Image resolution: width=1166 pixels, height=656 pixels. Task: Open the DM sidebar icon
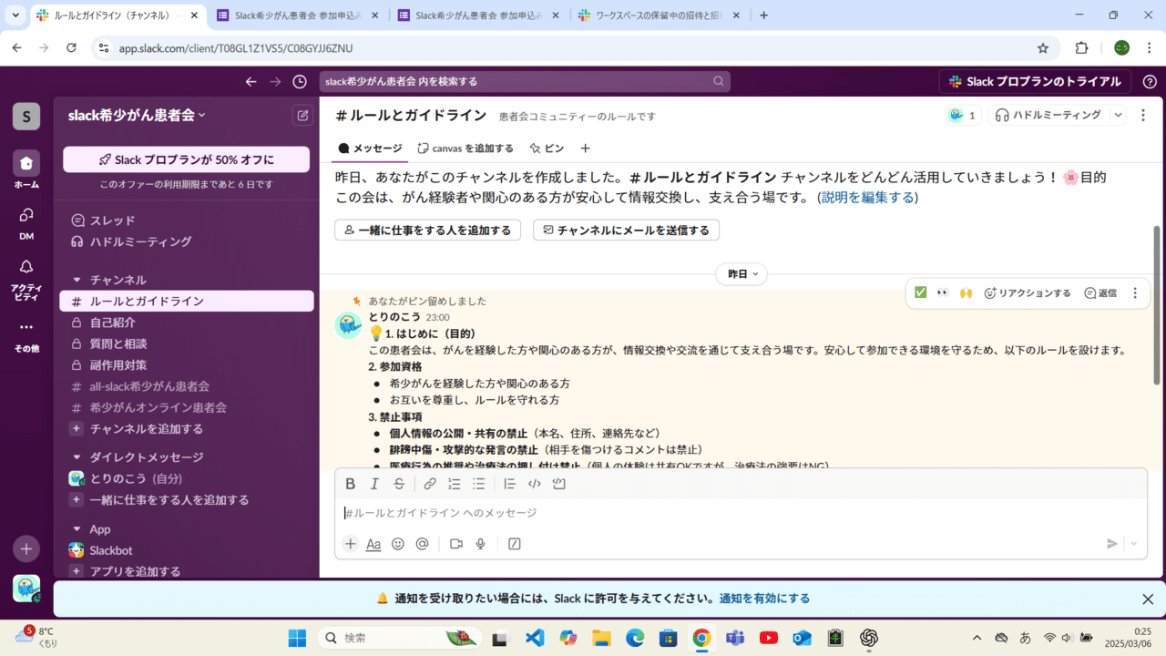(x=26, y=215)
